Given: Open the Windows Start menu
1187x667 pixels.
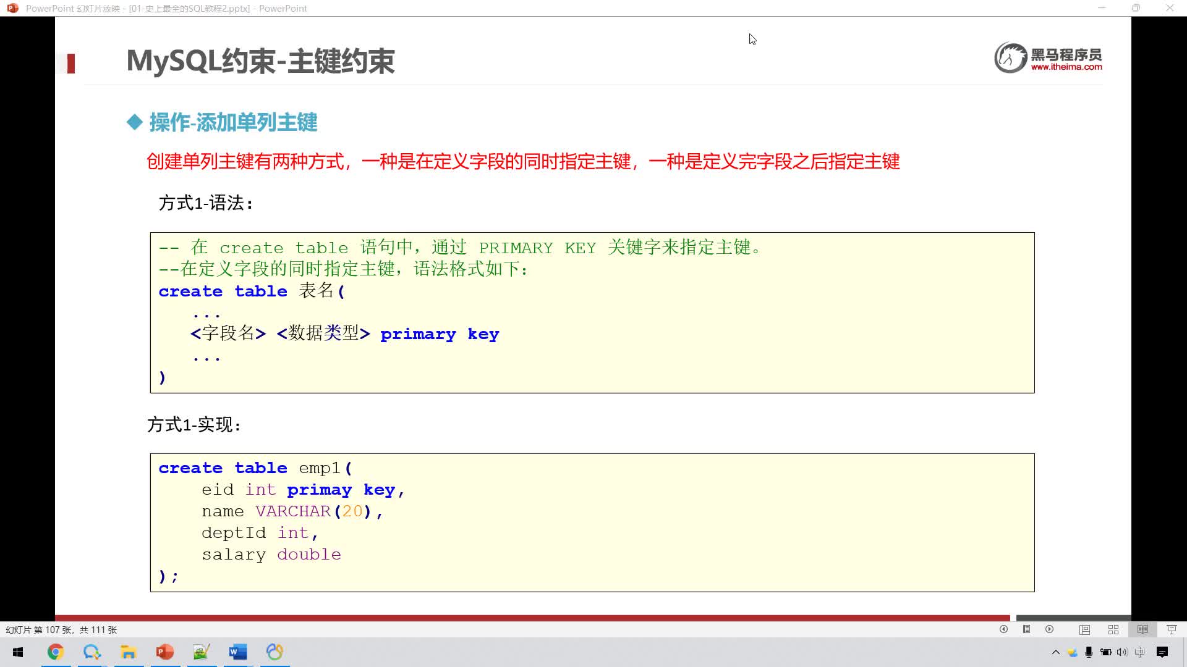Looking at the screenshot, I should click(x=18, y=652).
